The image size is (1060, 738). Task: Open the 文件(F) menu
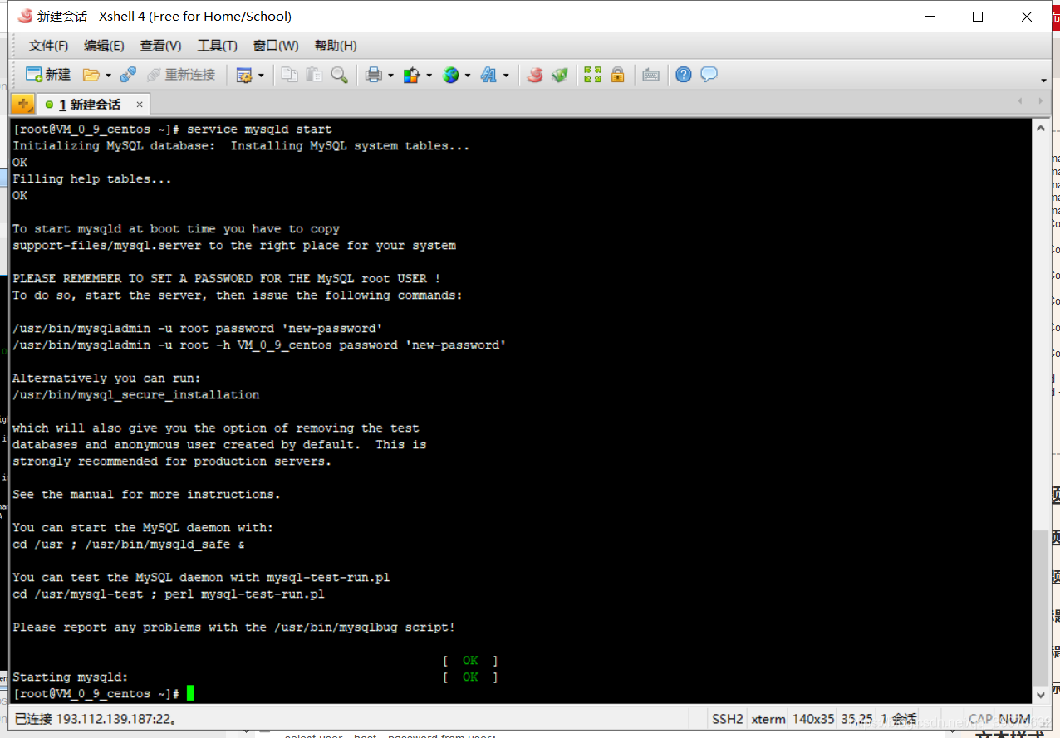pos(48,46)
